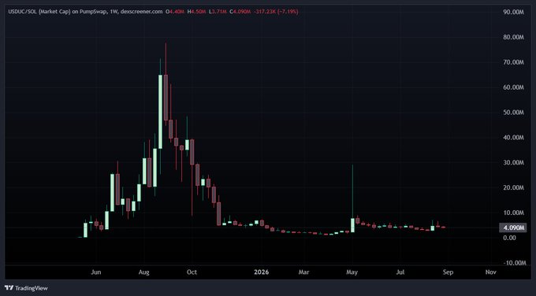Click the 30.00M price axis label
The width and height of the screenshot is (536, 296).
(x=513, y=162)
